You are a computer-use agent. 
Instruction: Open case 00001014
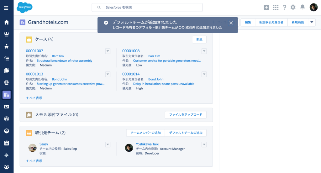pos(131,74)
